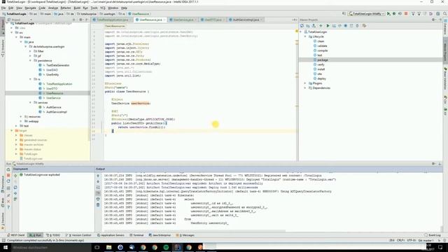The width and height of the screenshot is (448, 252).
Task: Print console output via printer icon
Action: coord(98,199)
